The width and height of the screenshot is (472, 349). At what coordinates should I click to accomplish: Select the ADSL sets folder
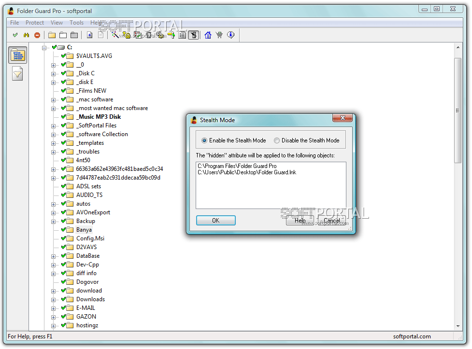[88, 186]
